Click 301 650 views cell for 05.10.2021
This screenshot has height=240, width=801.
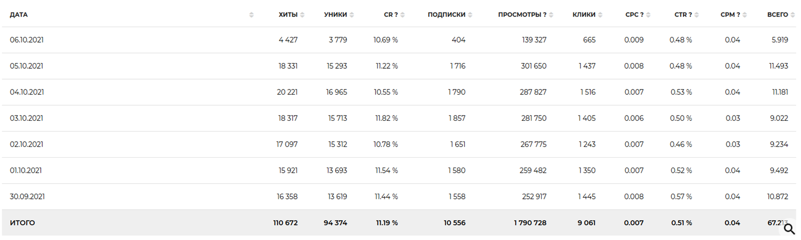pyautogui.click(x=533, y=66)
